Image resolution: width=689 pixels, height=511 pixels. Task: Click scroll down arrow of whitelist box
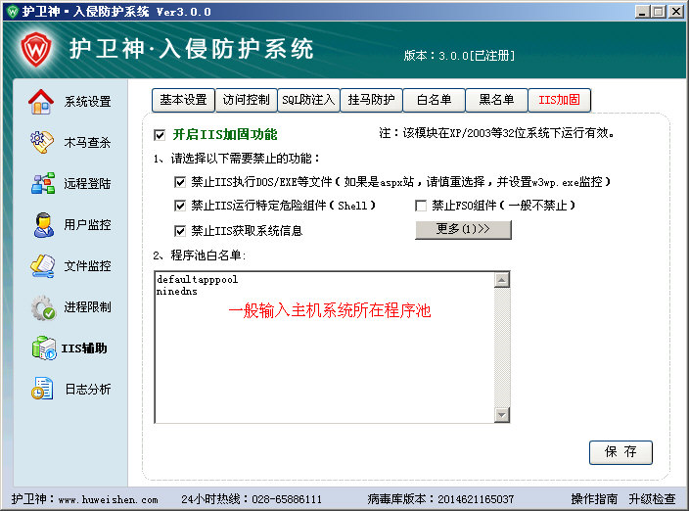pyautogui.click(x=502, y=414)
